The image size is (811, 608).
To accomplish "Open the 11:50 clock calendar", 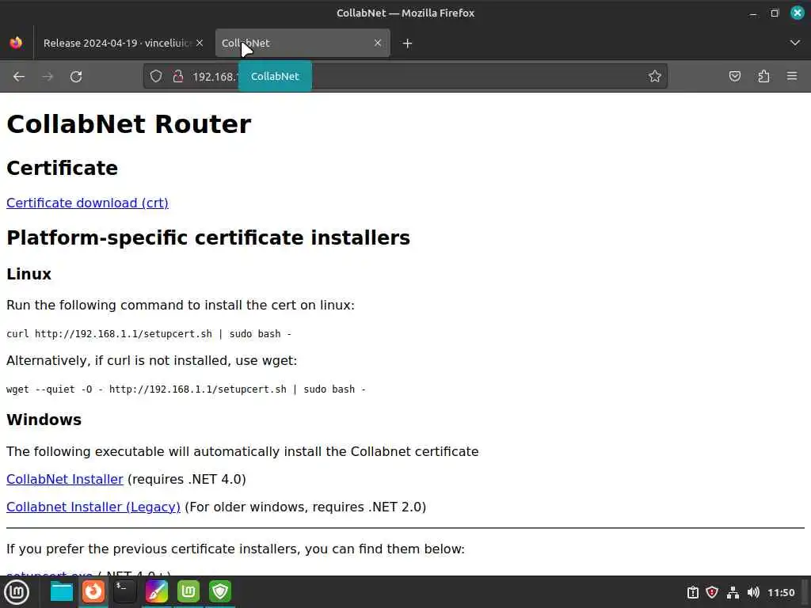I will tap(781, 592).
